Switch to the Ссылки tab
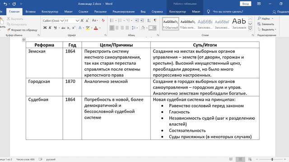The height and width of the screenshot is (162, 289). [83, 12]
